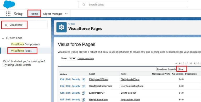Open UserRegistrationForm in Name column
Viewport: 201px width, 102px height.
pos(132,86)
